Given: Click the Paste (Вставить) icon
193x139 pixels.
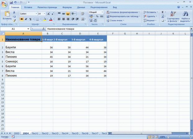Looking at the screenshot, I should (x=7, y=14).
